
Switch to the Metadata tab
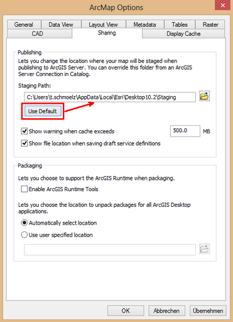coord(144,25)
